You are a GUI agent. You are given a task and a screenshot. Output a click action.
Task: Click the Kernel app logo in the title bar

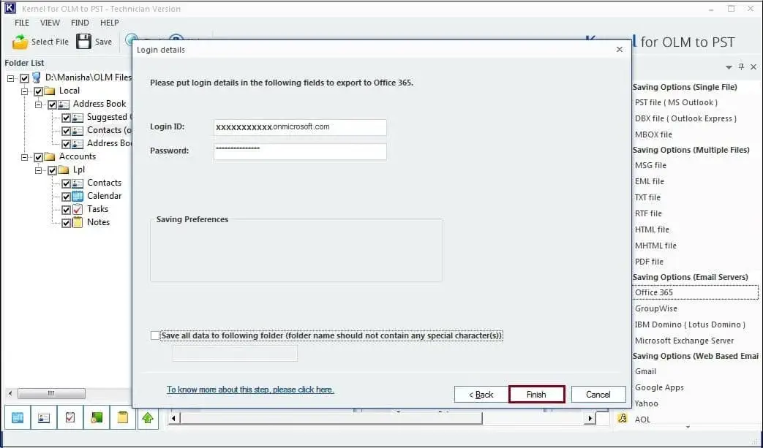(x=10, y=8)
